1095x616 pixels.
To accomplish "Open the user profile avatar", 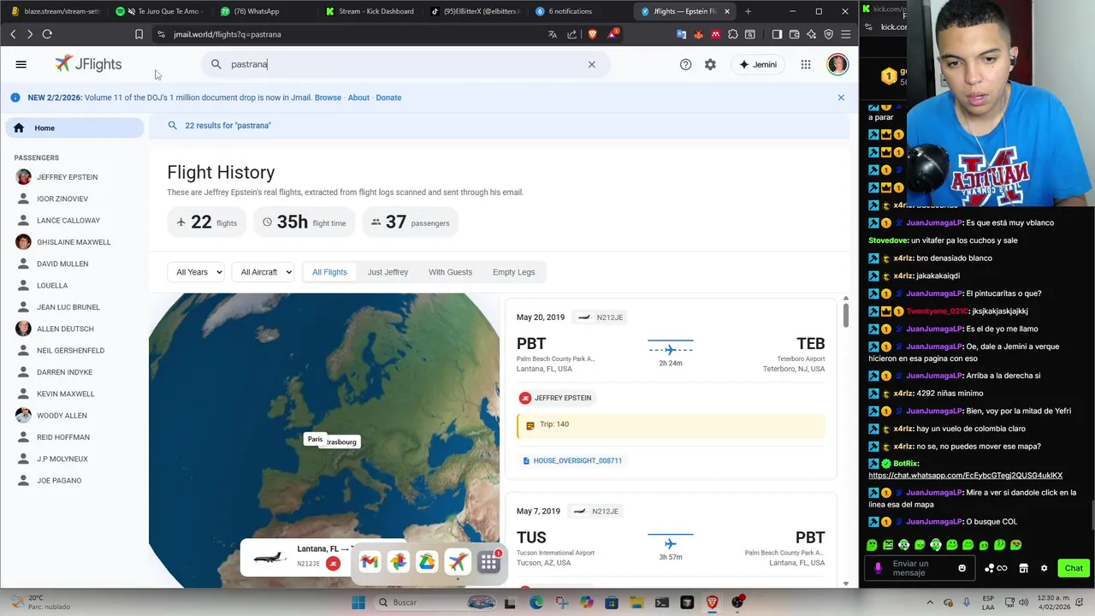I will tap(838, 64).
